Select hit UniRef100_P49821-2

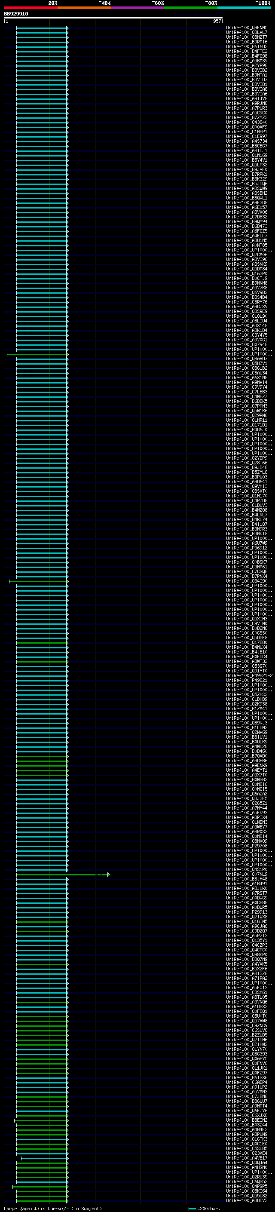[x=249, y=675]
